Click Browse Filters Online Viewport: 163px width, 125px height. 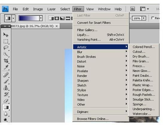click(x=93, y=119)
